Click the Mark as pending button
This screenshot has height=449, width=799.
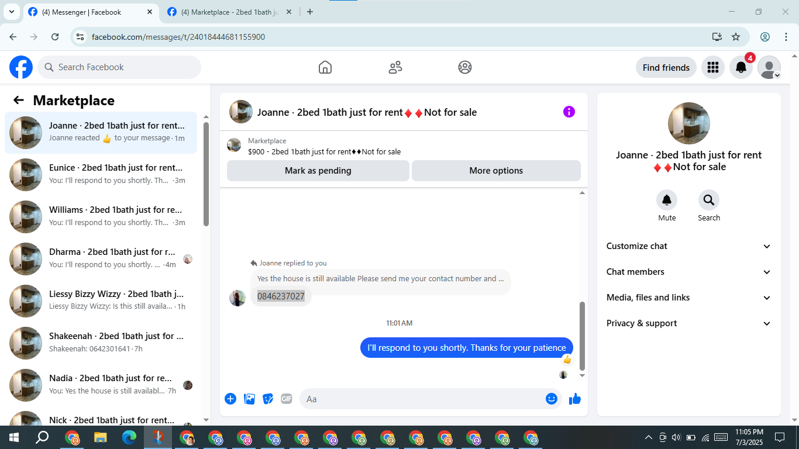point(318,171)
